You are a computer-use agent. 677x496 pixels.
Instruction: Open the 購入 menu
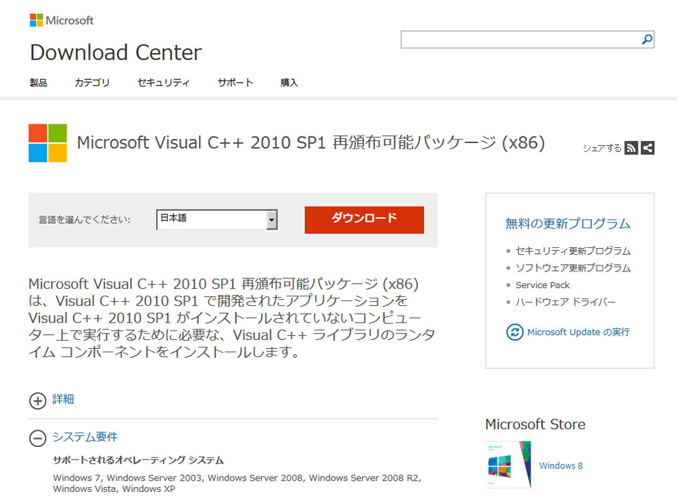pos(289,82)
